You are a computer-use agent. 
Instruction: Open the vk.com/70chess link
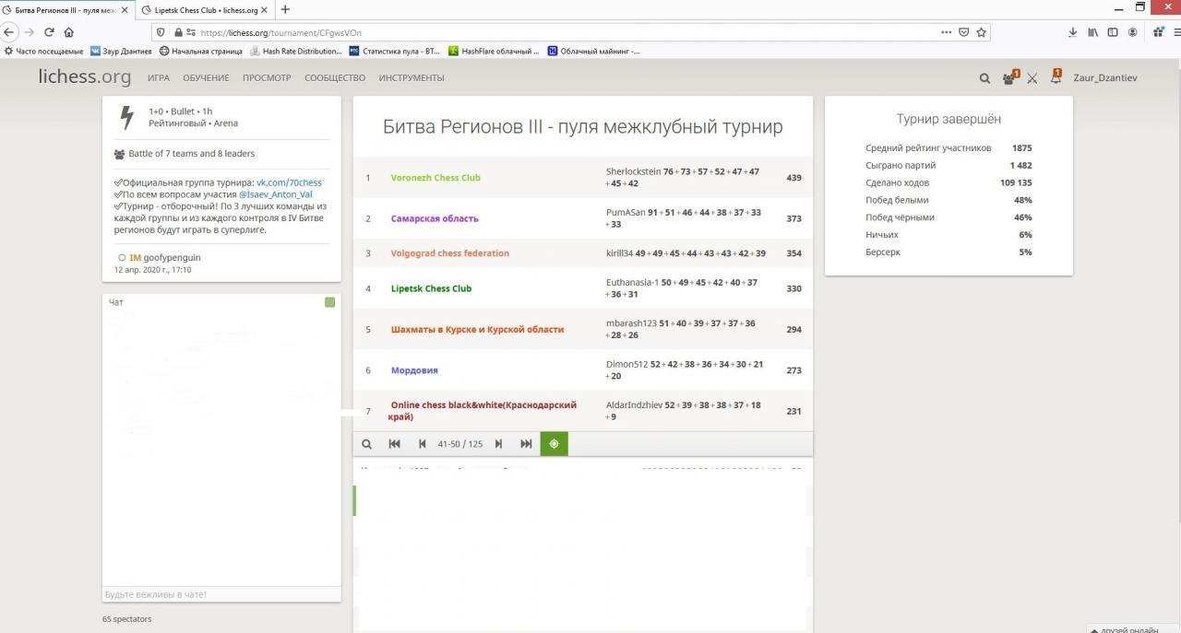pos(289,182)
